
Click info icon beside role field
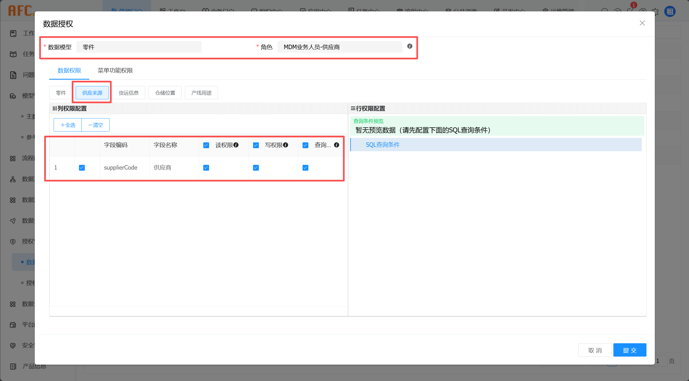410,46
